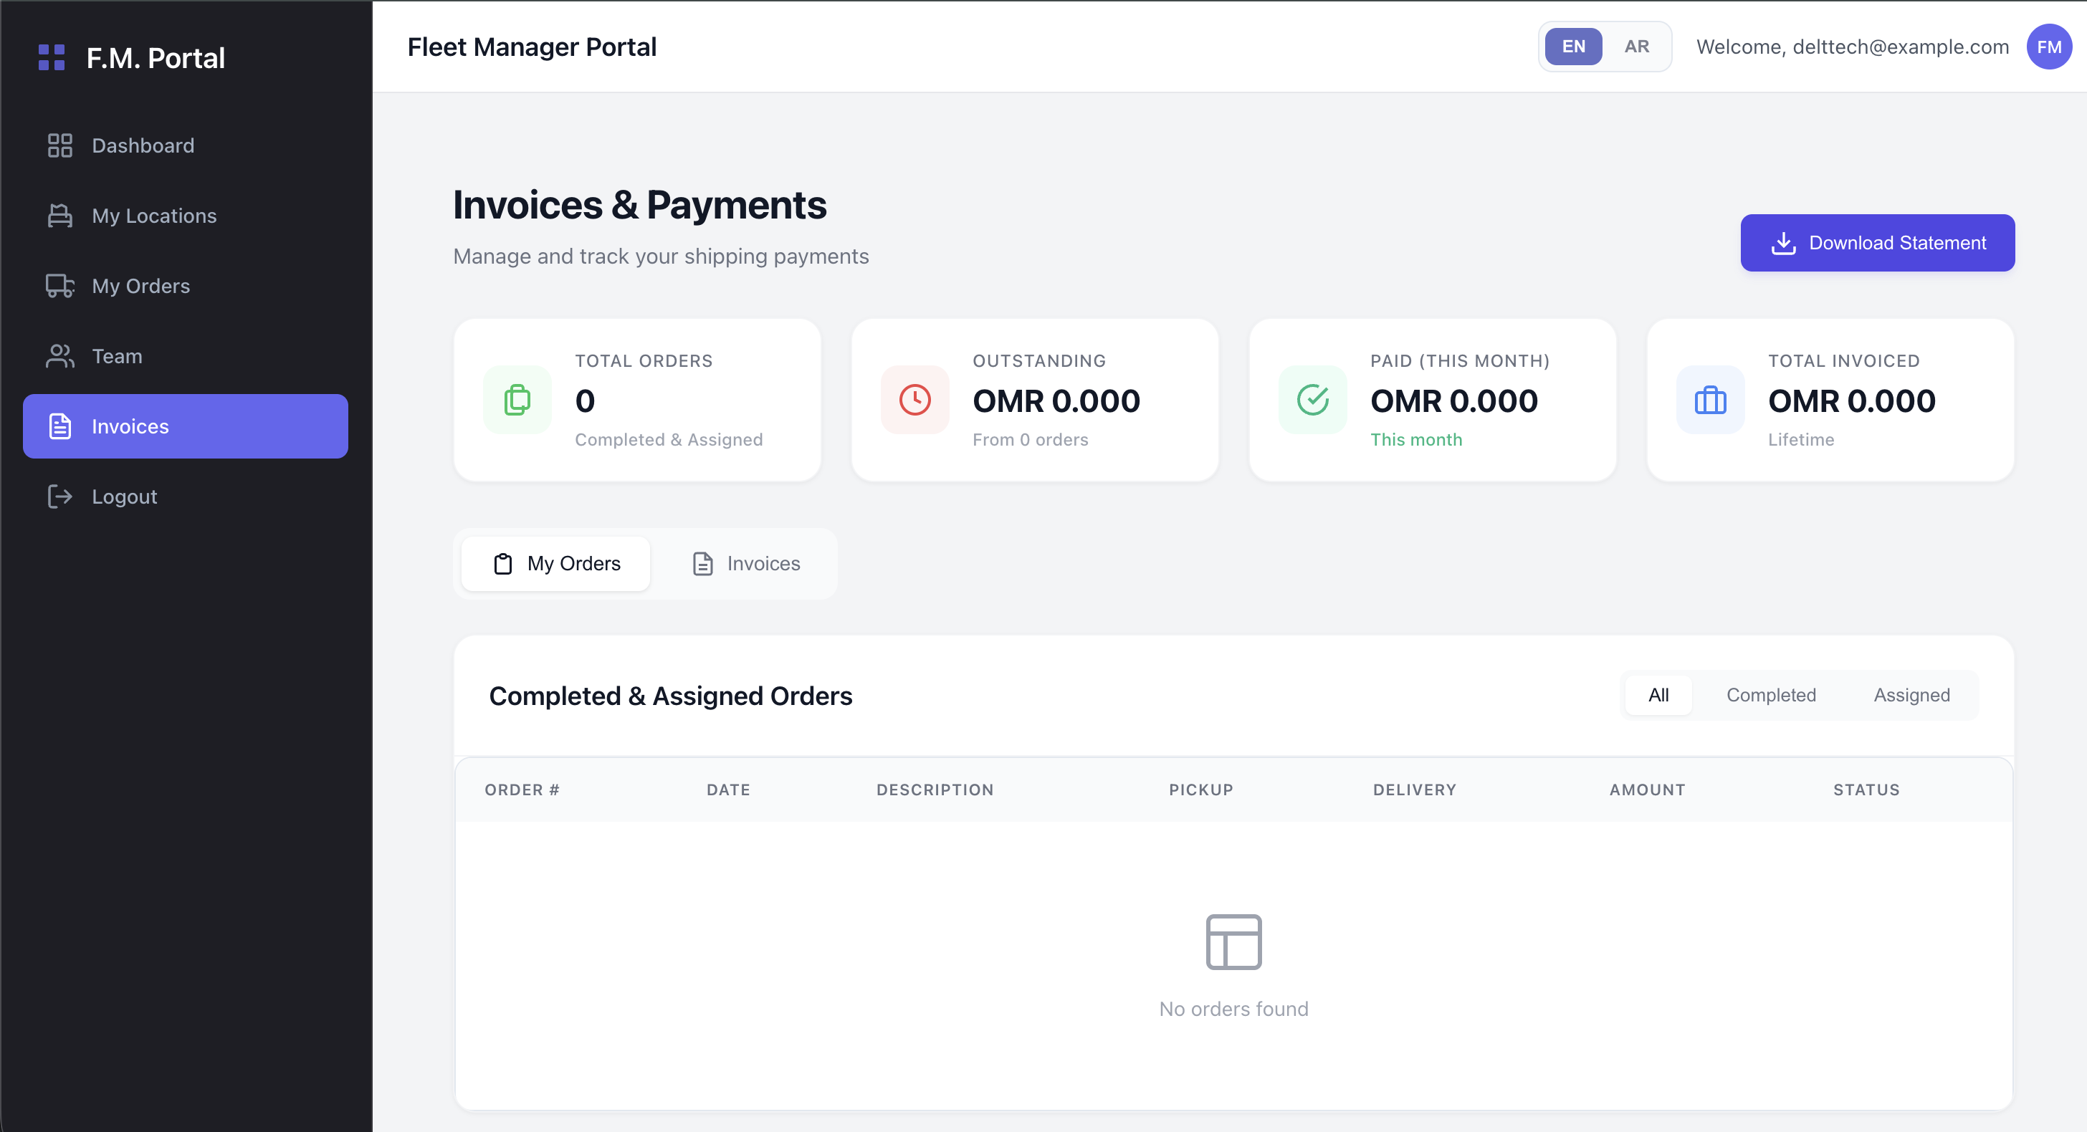The height and width of the screenshot is (1132, 2087).
Task: Select Invoices in the sidebar
Action: click(x=186, y=426)
